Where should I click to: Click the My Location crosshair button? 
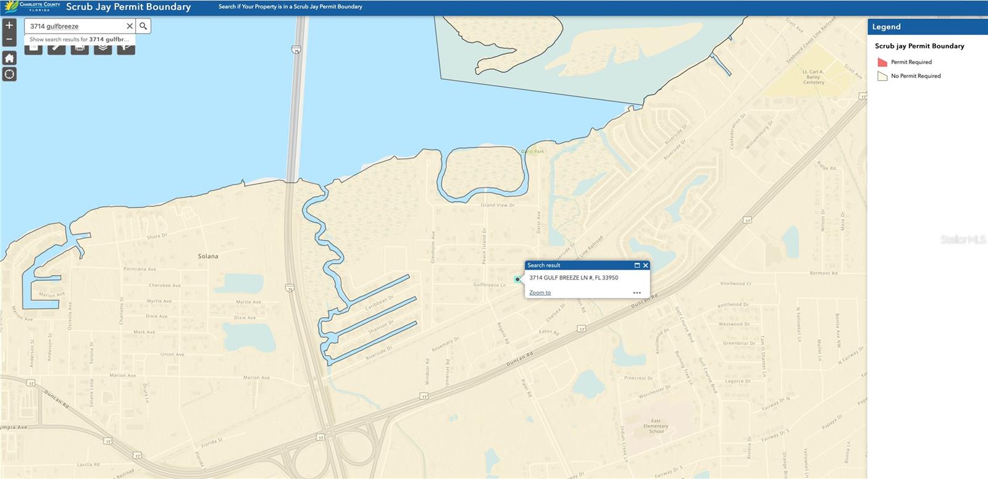click(9, 75)
